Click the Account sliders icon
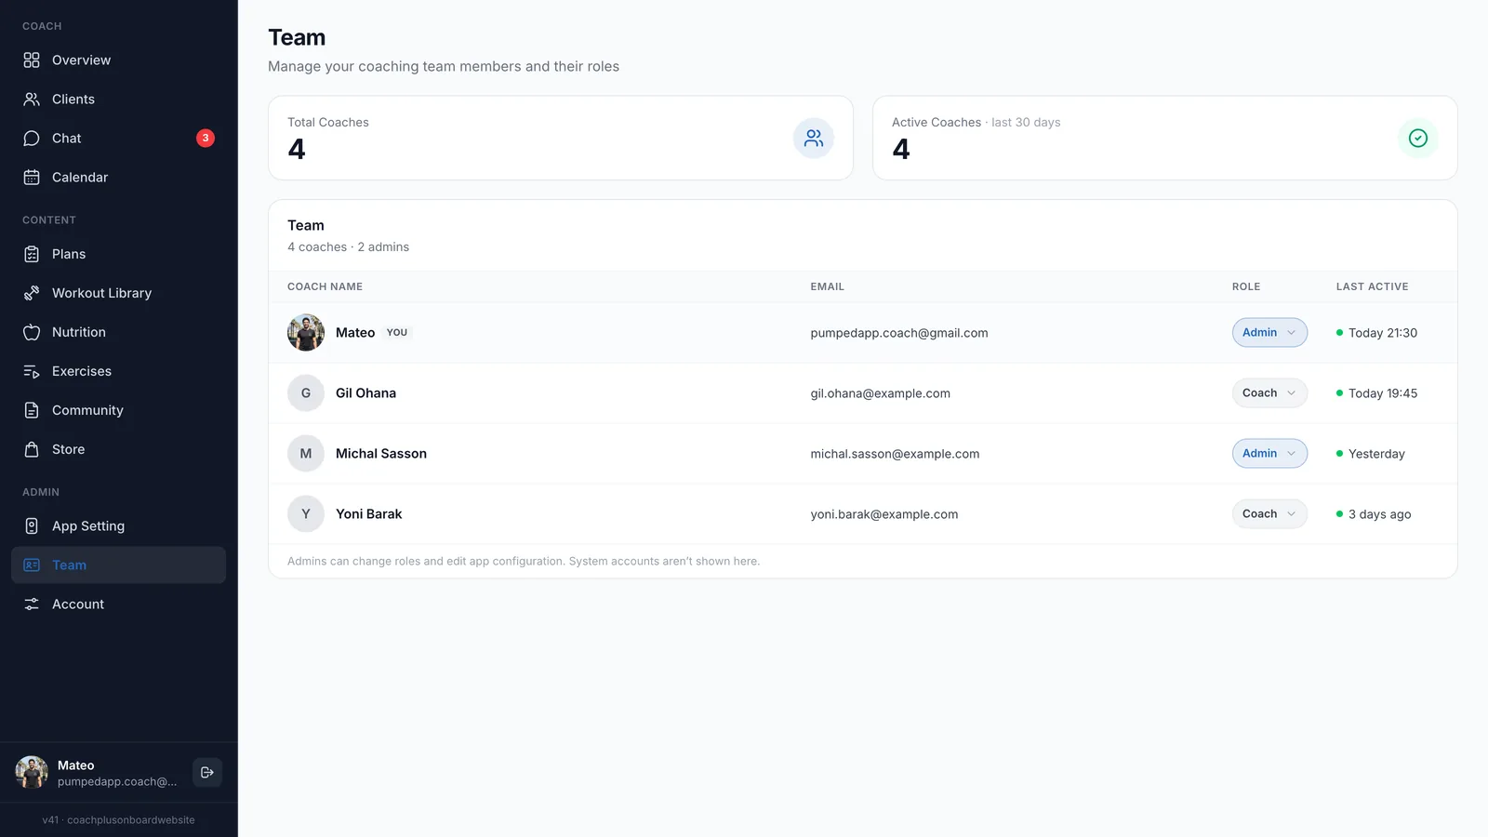1488x837 pixels. point(32,604)
